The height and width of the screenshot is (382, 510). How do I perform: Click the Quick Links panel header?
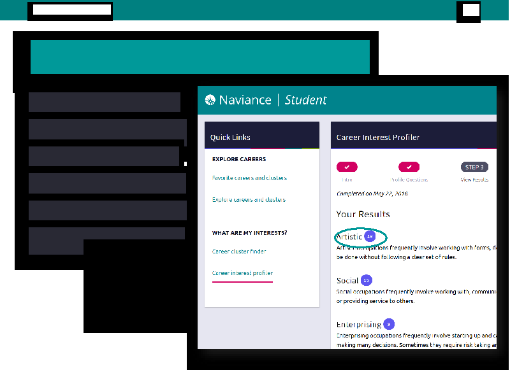pyautogui.click(x=262, y=136)
